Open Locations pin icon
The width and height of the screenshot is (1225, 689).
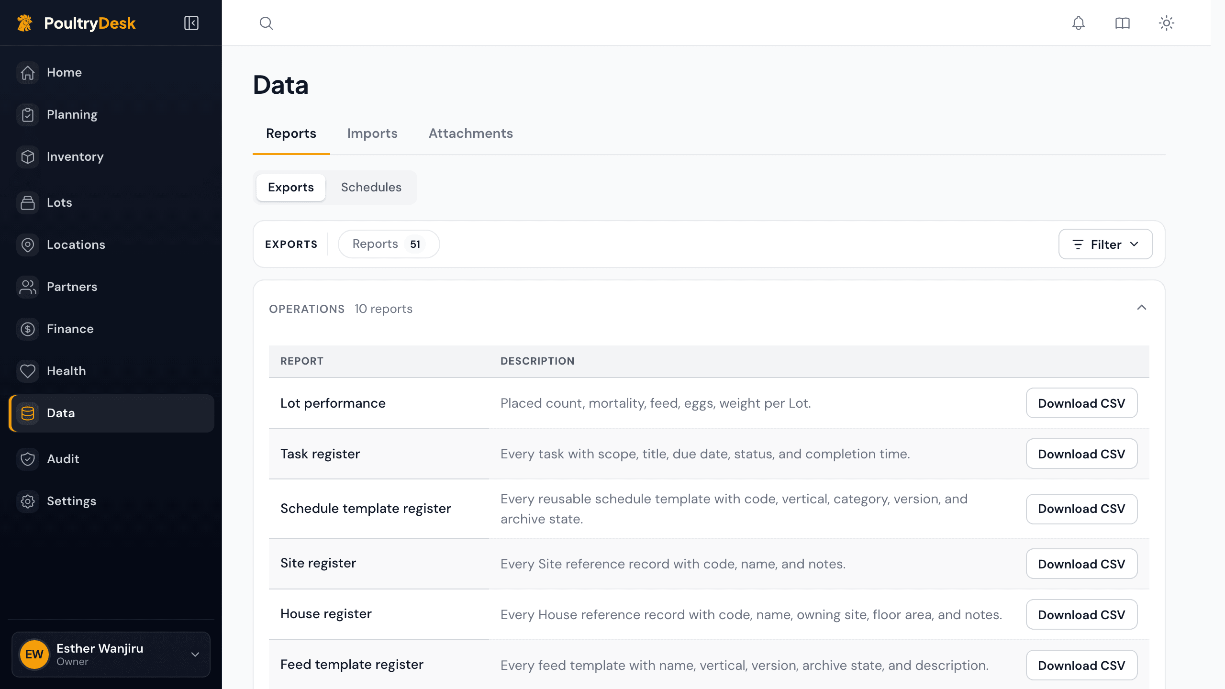pyautogui.click(x=28, y=245)
